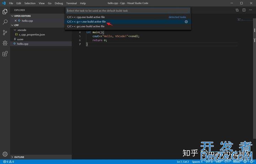Click the VS Code logo icon
Viewport: 256px width, 164px height.
pyautogui.click(x=4, y=3)
